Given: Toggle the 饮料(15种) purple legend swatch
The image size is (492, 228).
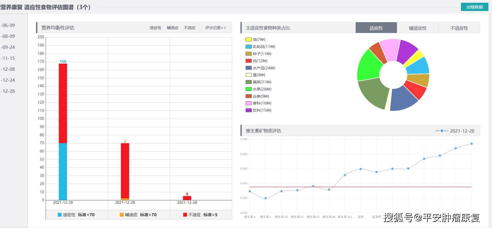Looking at the screenshot, I should (248, 110).
